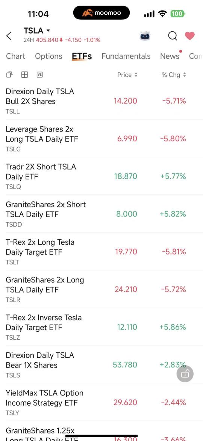203x441 pixels.
Task: Select the TSLY YieldMax ETF row
Action: pyautogui.click(x=101, y=402)
